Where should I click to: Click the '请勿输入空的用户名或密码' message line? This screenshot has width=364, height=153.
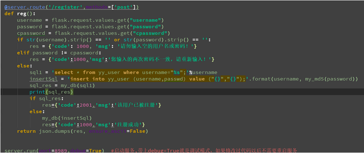113,46
